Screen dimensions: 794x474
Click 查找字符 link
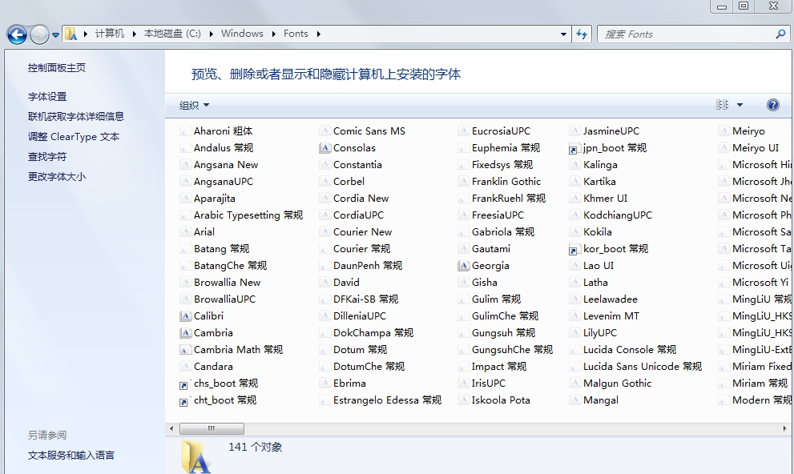click(x=47, y=157)
